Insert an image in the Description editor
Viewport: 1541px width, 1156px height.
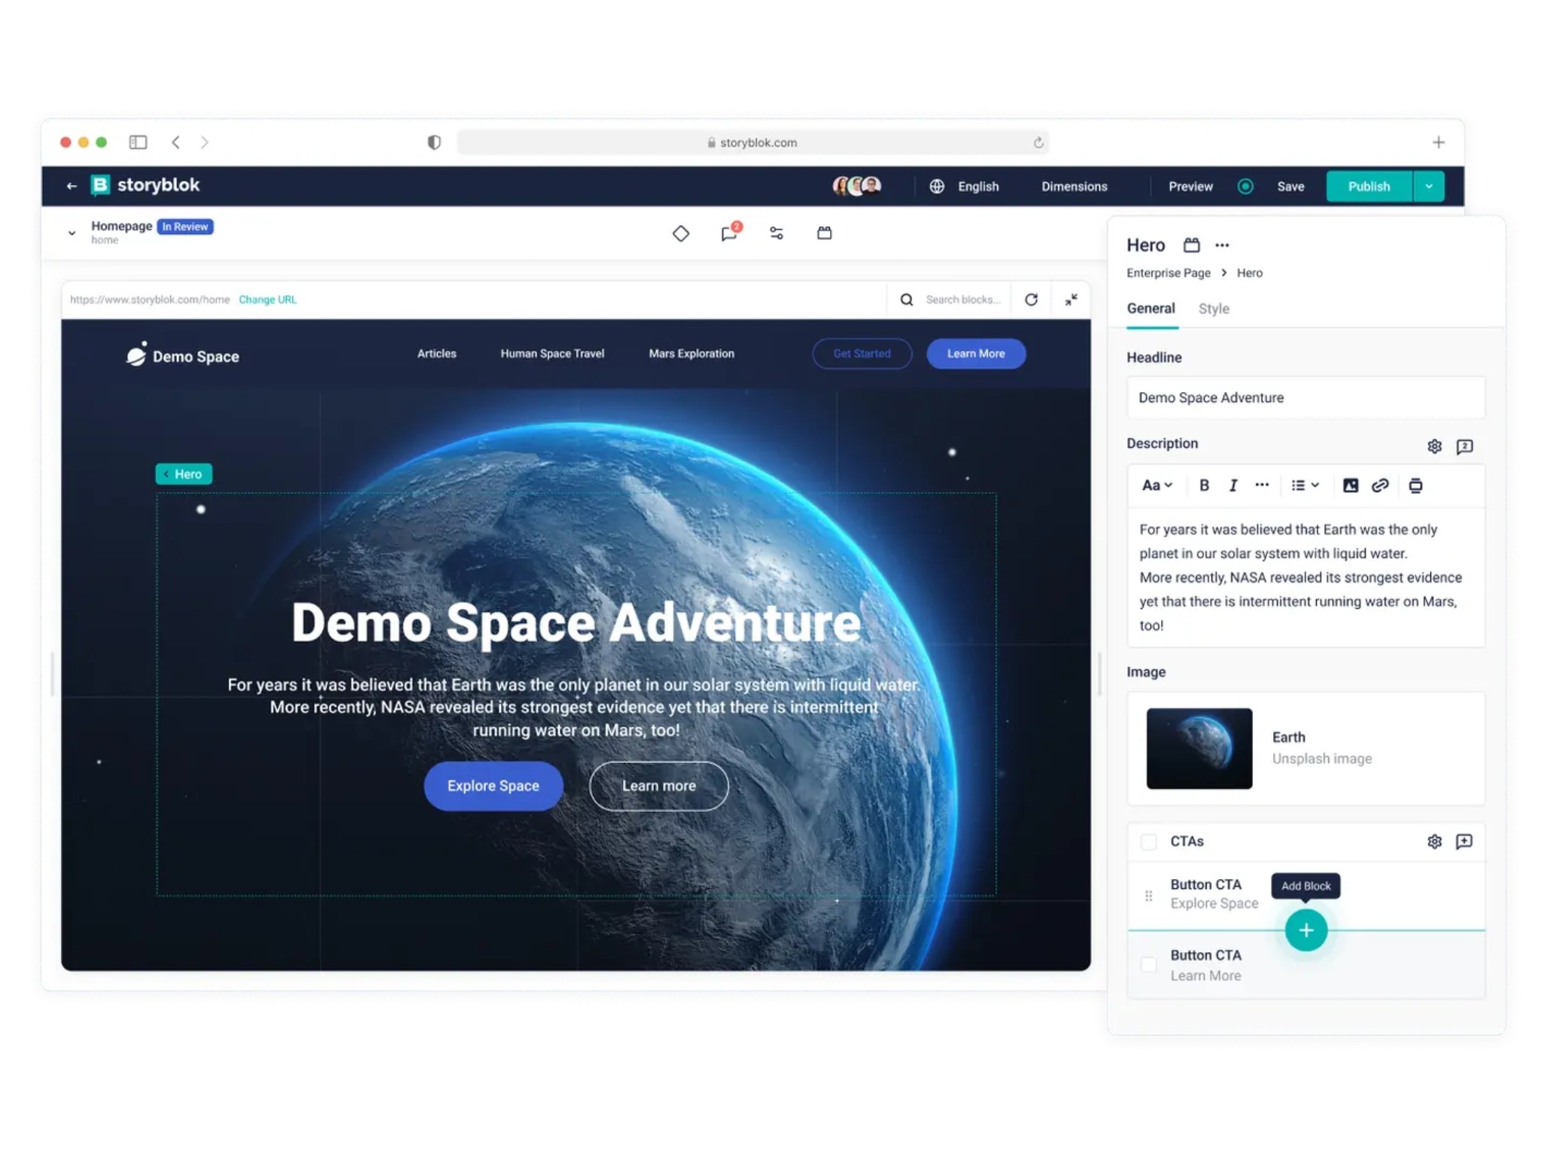pyautogui.click(x=1350, y=485)
